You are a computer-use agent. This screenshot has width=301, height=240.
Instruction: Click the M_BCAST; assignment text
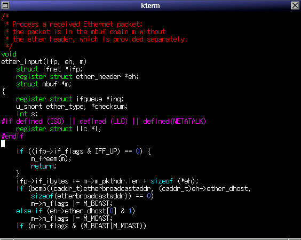(x=98, y=203)
